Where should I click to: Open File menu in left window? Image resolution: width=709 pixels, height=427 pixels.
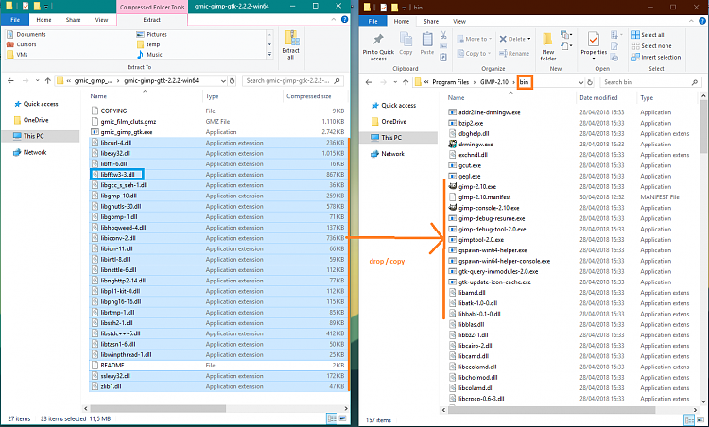[15, 20]
